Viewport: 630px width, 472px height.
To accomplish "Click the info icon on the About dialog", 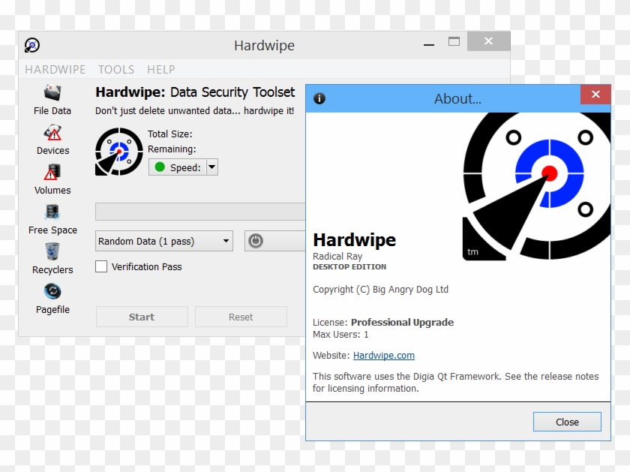I will click(319, 98).
